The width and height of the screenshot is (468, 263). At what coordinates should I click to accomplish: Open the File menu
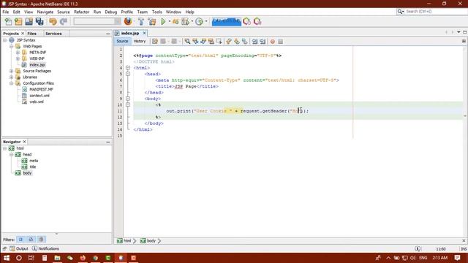(6, 12)
